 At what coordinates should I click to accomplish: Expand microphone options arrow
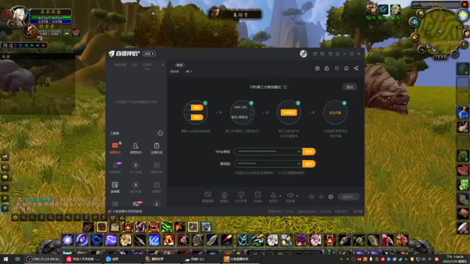pos(280,196)
